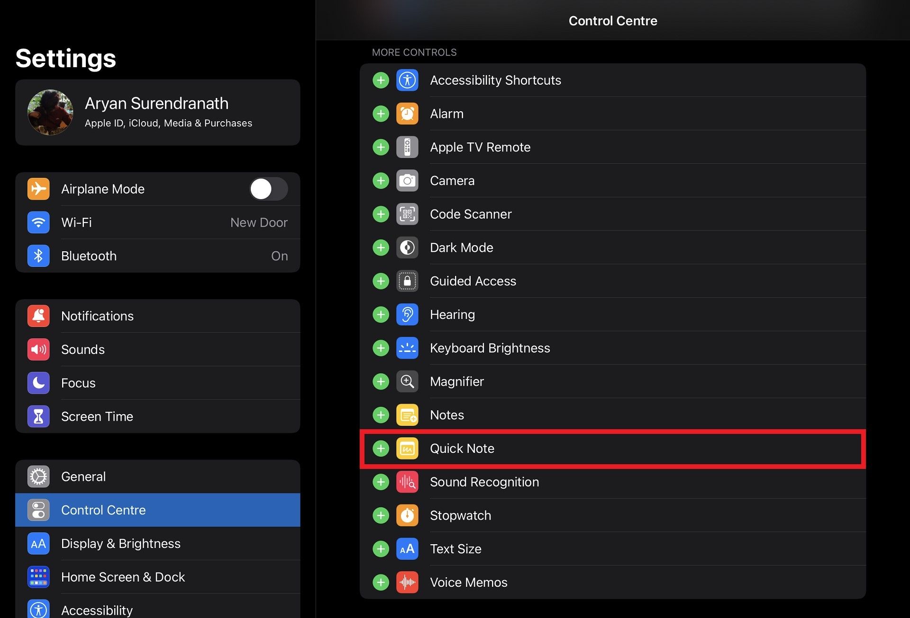Open Bluetooth settings in sidebar
Image resolution: width=910 pixels, height=618 pixels.
157,256
